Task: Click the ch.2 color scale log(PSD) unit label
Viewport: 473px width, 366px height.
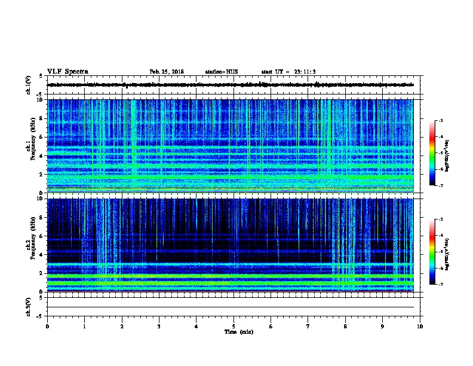Action: [447, 254]
